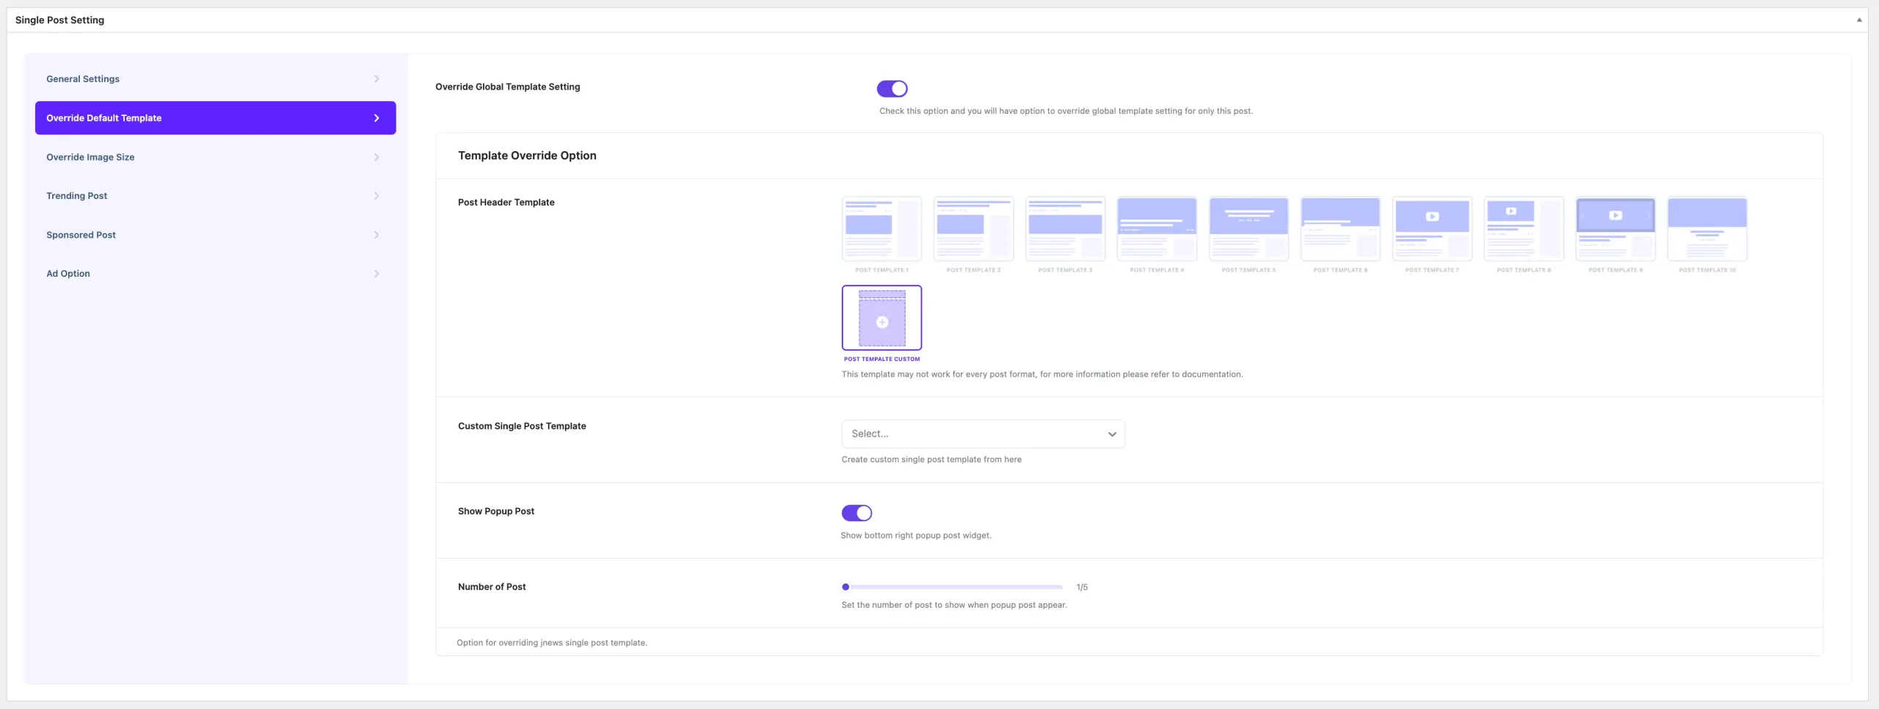Go to Sponsored Post section
The image size is (1879, 709).
[x=81, y=235]
